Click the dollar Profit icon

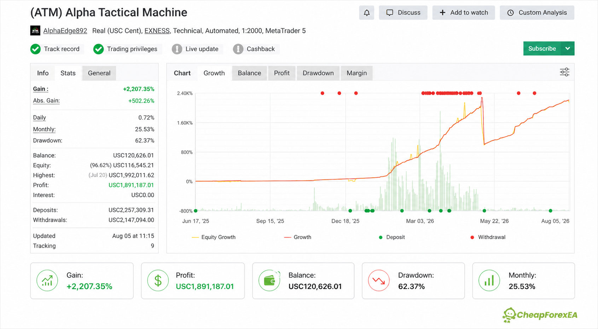pos(158,281)
